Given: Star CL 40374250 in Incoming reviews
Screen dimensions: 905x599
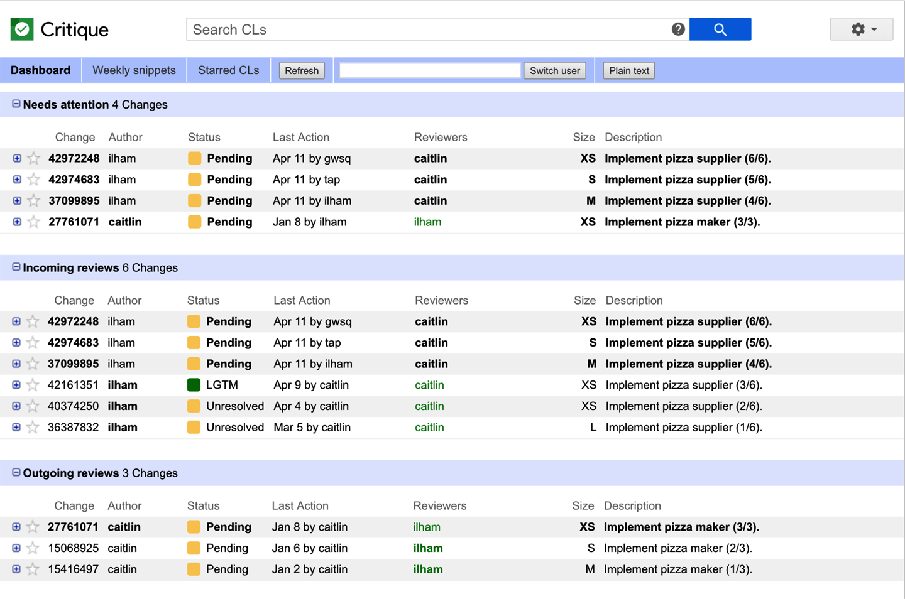Looking at the screenshot, I should point(31,406).
